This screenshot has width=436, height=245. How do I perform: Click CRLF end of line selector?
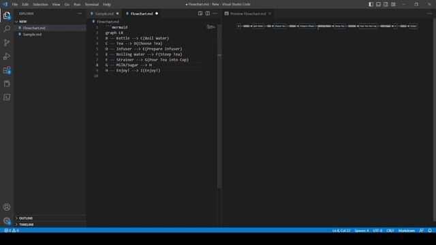pos(390,231)
